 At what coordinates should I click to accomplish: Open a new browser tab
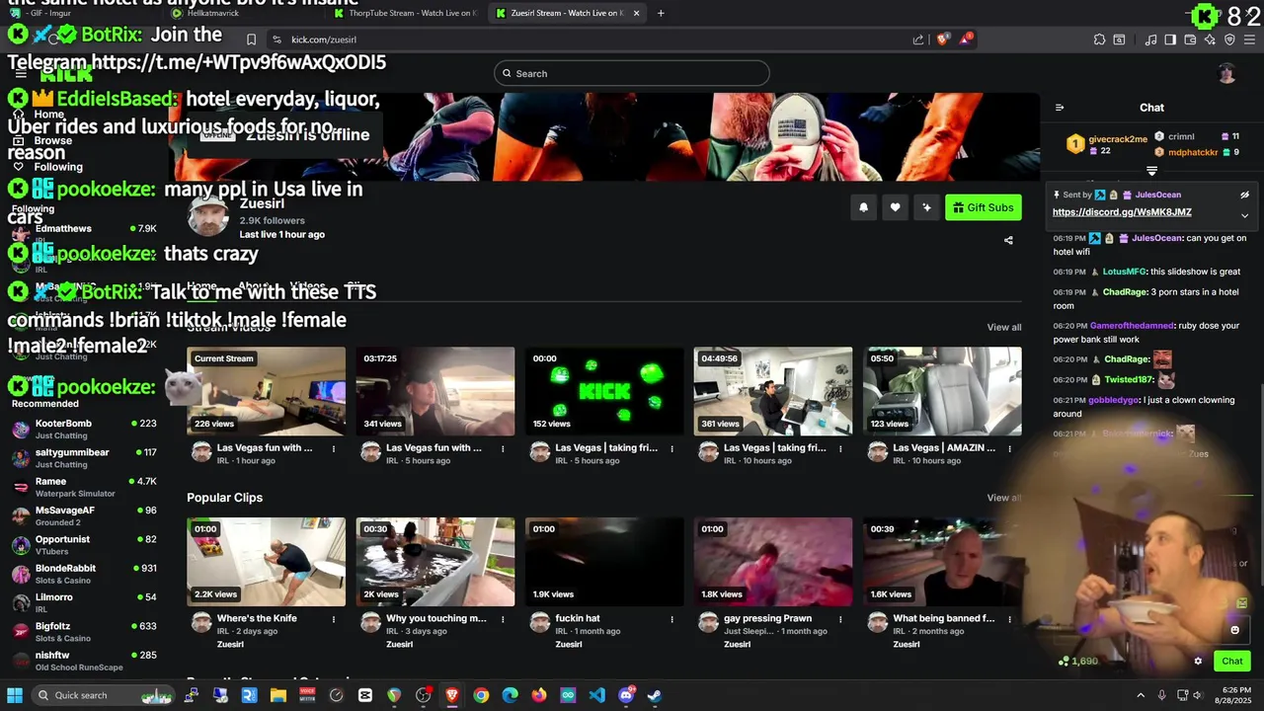[661, 13]
